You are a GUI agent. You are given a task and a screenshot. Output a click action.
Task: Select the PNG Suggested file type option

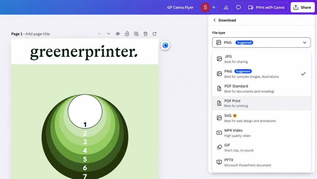(261, 74)
